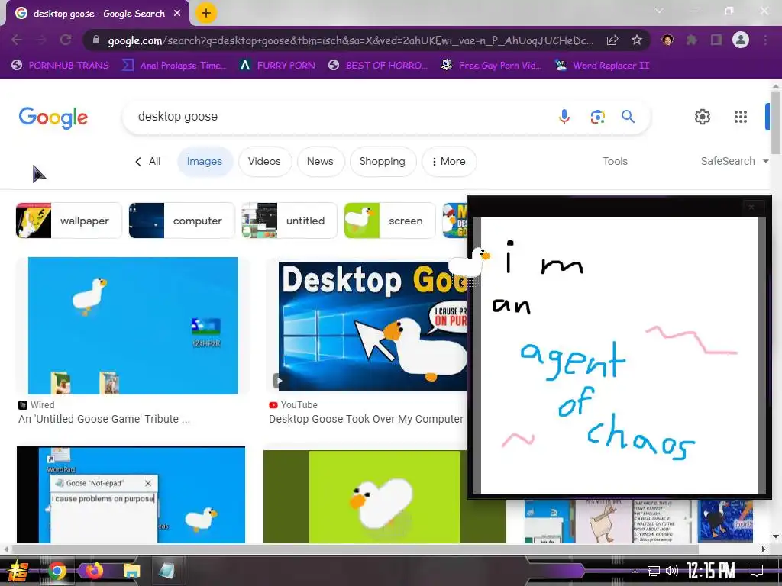Filter images by the wallpaper chip
782x586 pixels.
[x=69, y=221]
